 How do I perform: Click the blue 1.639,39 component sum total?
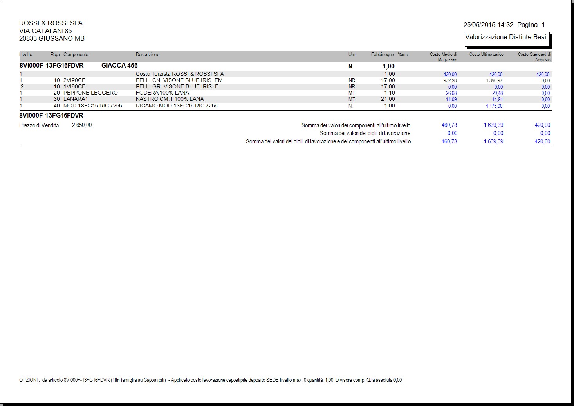coord(493,125)
